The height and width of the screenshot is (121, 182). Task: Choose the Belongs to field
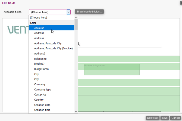tap(52, 59)
